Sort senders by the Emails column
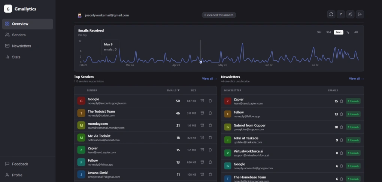This screenshot has height=182, width=382. tap(173, 90)
